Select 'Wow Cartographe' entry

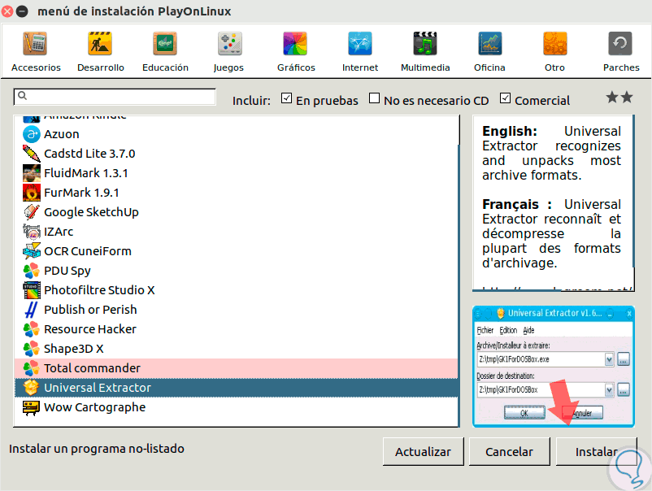coord(237,407)
